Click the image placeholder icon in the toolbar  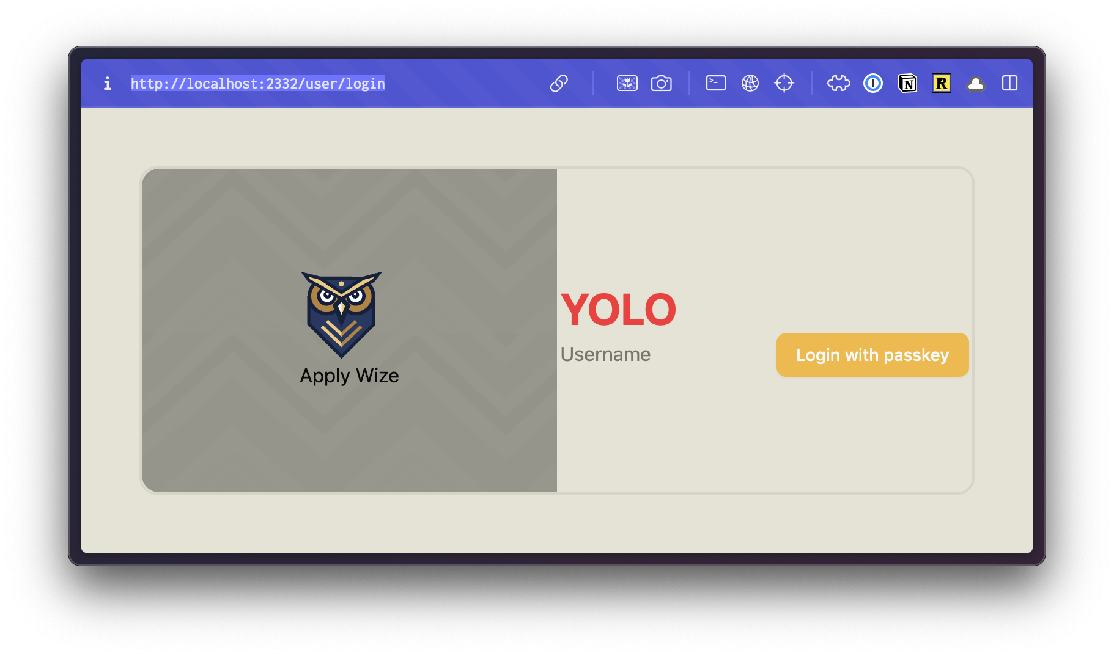pyautogui.click(x=627, y=83)
